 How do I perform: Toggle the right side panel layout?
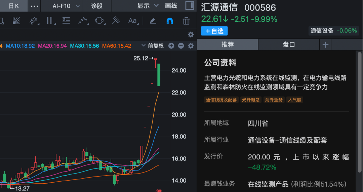(190, 6)
